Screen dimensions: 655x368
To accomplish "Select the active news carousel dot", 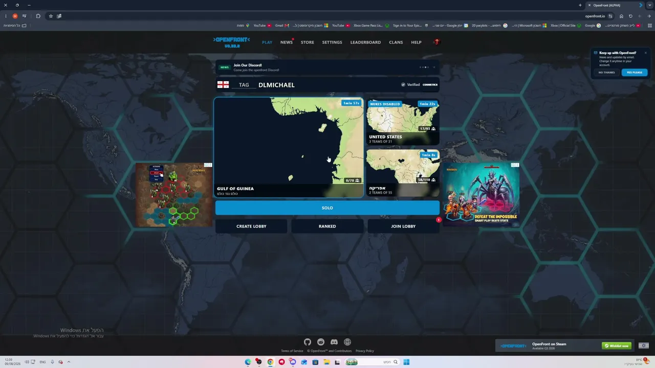I will point(426,67).
